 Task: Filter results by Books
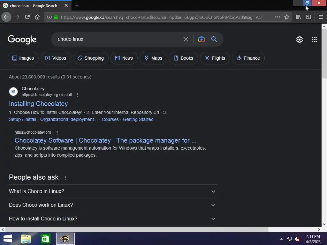(x=183, y=58)
